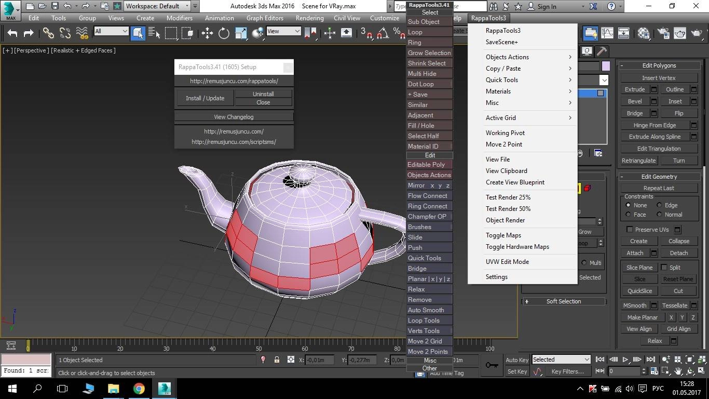Select the None constraint radio button
Image resolution: width=709 pixels, height=399 pixels.
628,205
